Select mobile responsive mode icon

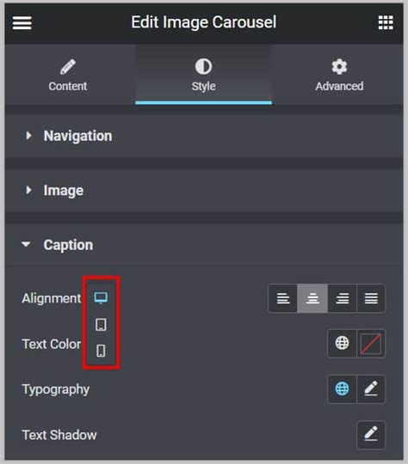(x=101, y=351)
